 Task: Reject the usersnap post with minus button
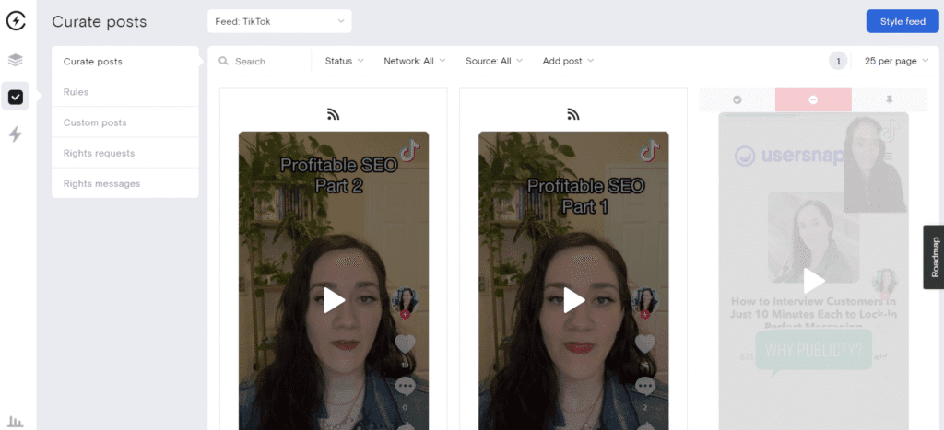coord(813,99)
